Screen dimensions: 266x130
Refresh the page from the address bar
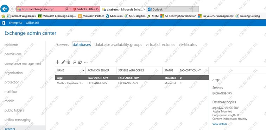tap(97, 9)
